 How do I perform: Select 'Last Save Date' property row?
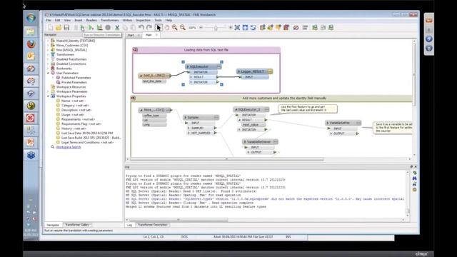pos(87,133)
